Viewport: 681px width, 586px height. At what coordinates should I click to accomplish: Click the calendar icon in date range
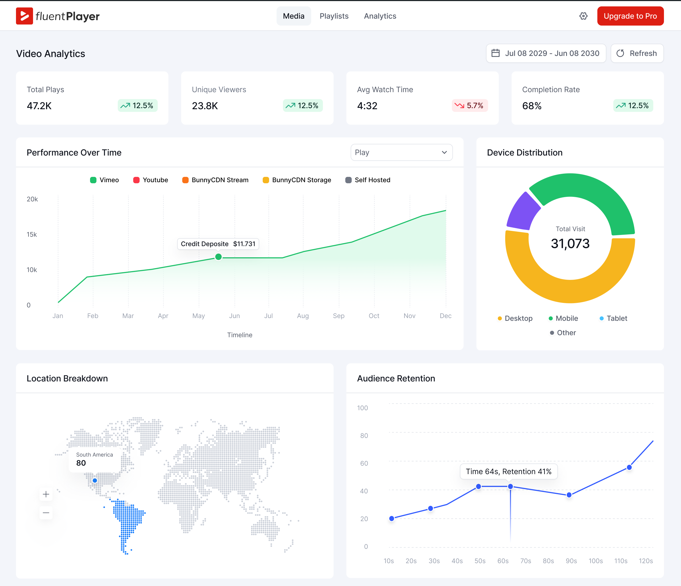[495, 53]
